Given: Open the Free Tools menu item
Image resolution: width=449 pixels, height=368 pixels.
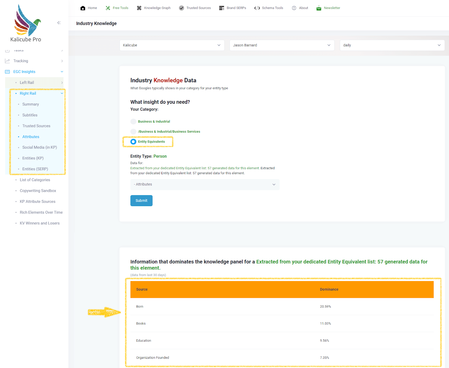Looking at the screenshot, I should (120, 8).
